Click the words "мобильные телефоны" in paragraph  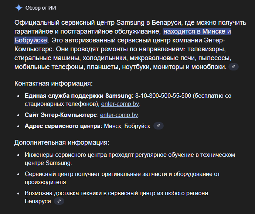pyautogui.click(x=46, y=67)
